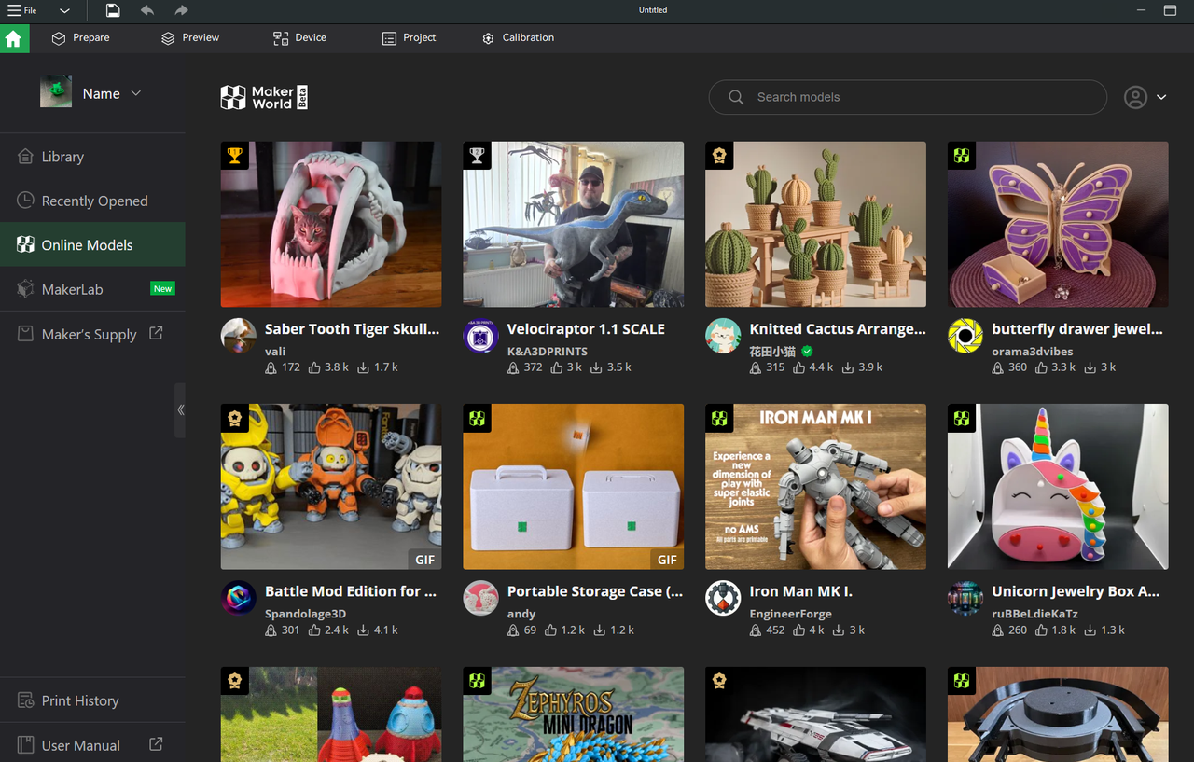
Task: View the Unicorn Jewelry Box thumbnail
Action: (1058, 487)
